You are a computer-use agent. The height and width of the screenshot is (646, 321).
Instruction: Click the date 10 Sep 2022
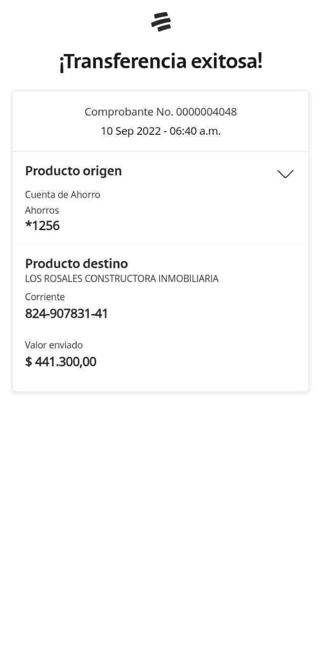click(130, 131)
